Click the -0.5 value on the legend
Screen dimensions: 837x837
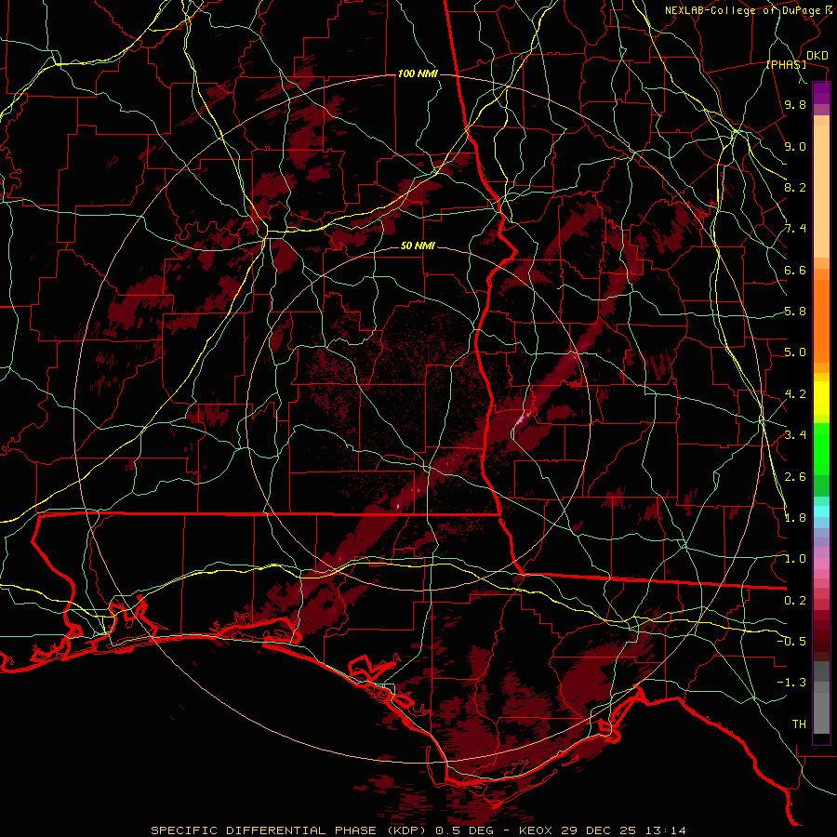click(791, 641)
